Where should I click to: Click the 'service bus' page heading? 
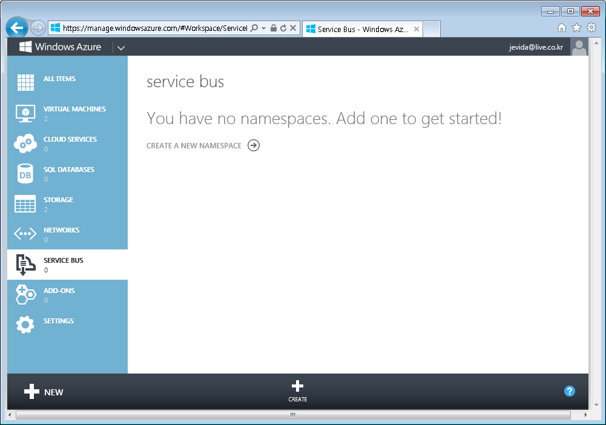(x=185, y=82)
